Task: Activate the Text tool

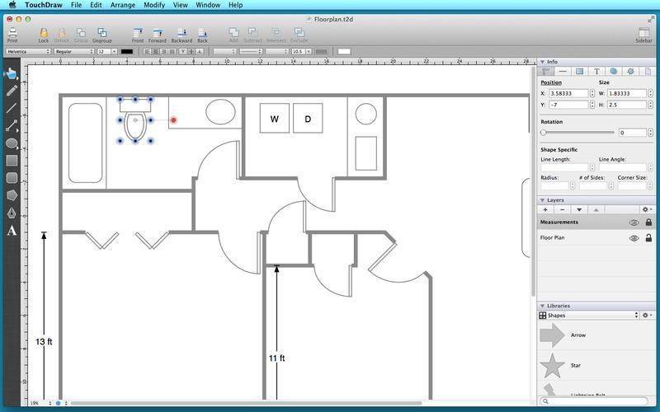Action: tap(12, 231)
